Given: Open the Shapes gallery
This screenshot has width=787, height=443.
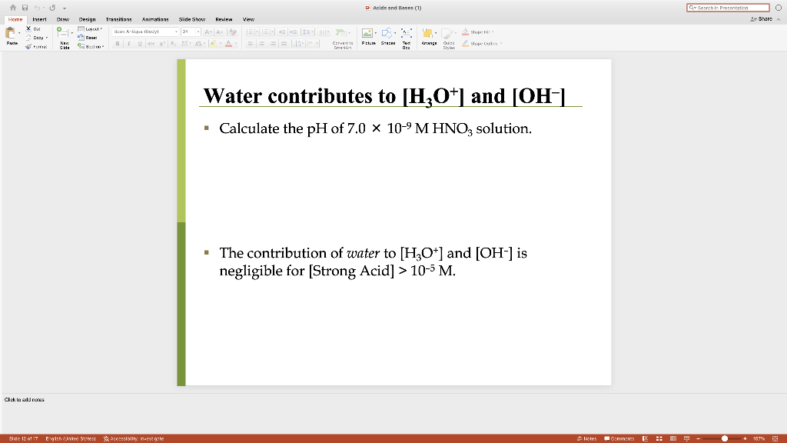Looking at the screenshot, I should 388,36.
